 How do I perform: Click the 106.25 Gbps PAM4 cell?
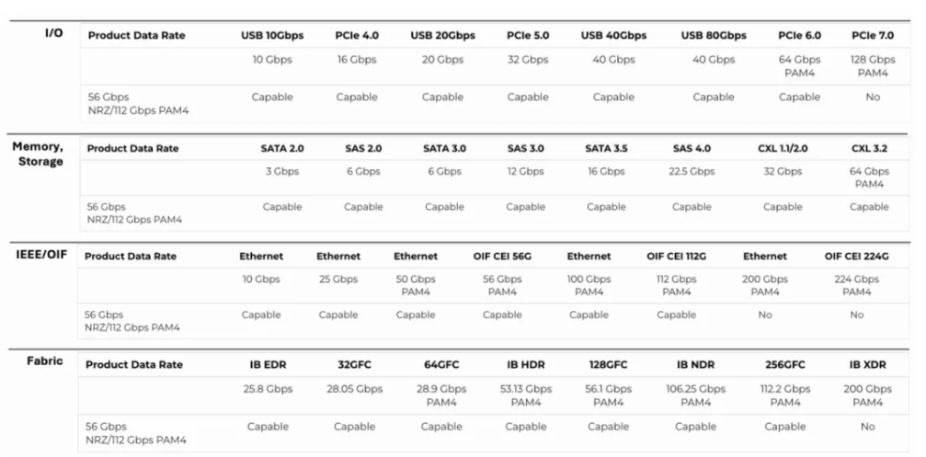(695, 395)
